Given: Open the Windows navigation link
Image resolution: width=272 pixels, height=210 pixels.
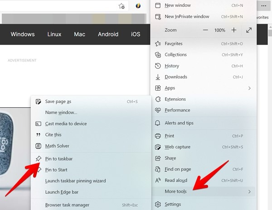Looking at the screenshot, I should click(x=23, y=34).
